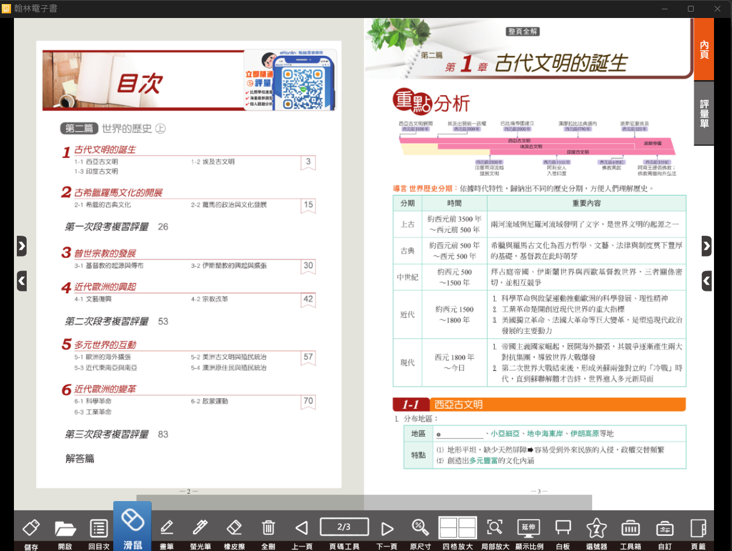The image size is (732, 551).
Task: Click the 上古 cell in period table
Action: (408, 224)
